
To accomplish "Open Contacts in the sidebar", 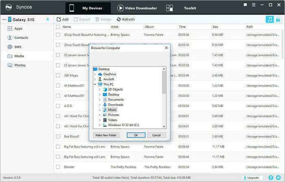I will 17,38.
